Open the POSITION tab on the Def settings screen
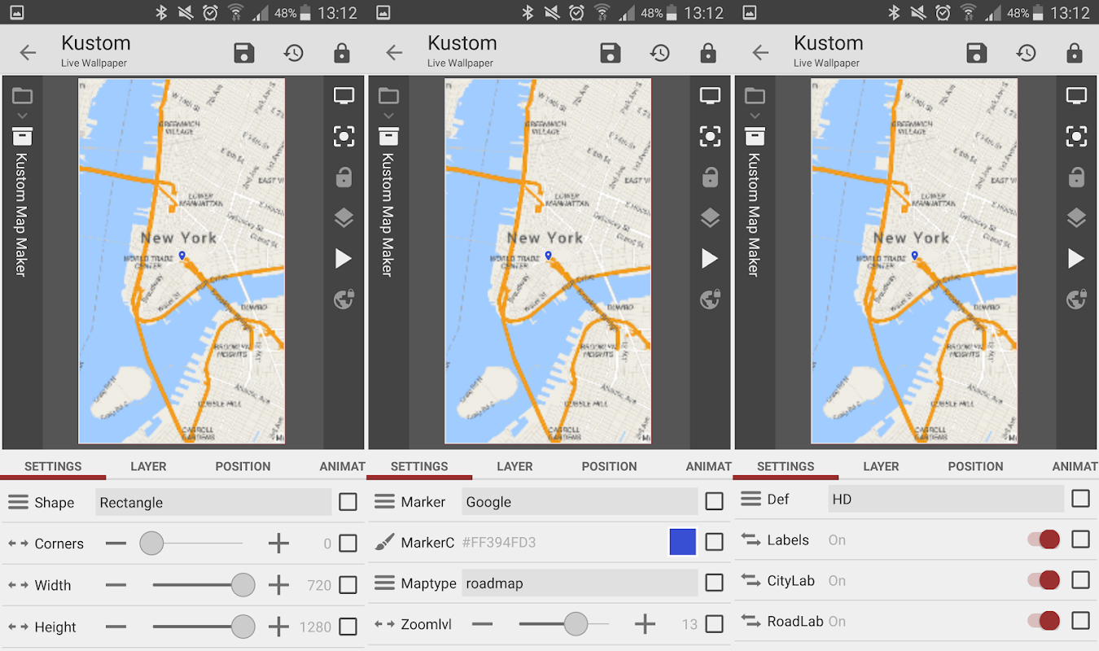This screenshot has height=651, width=1099. [975, 466]
